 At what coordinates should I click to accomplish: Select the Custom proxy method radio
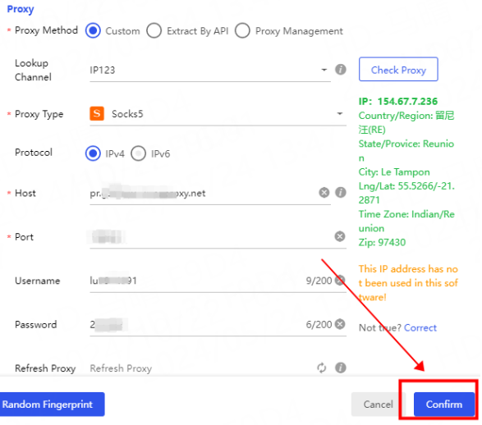click(93, 30)
